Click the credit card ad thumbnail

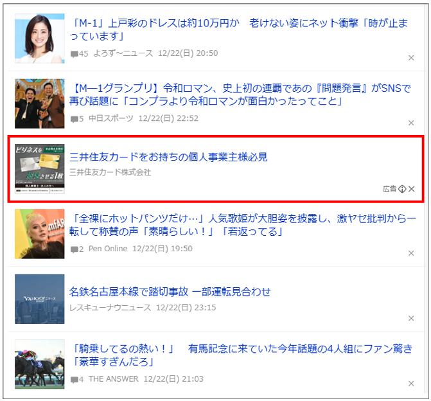40,168
